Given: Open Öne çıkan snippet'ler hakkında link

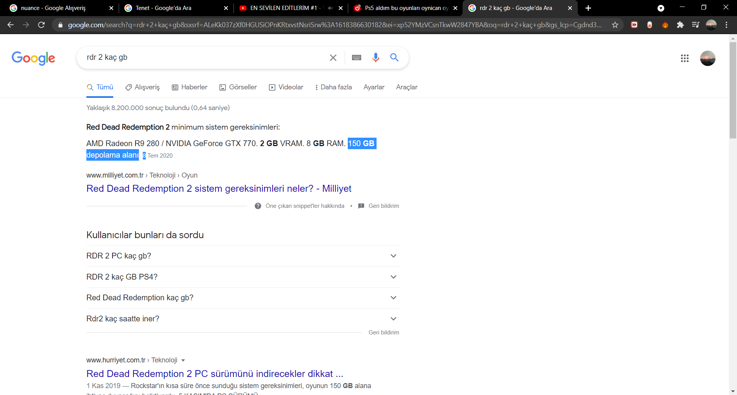Looking at the screenshot, I should click(x=305, y=206).
